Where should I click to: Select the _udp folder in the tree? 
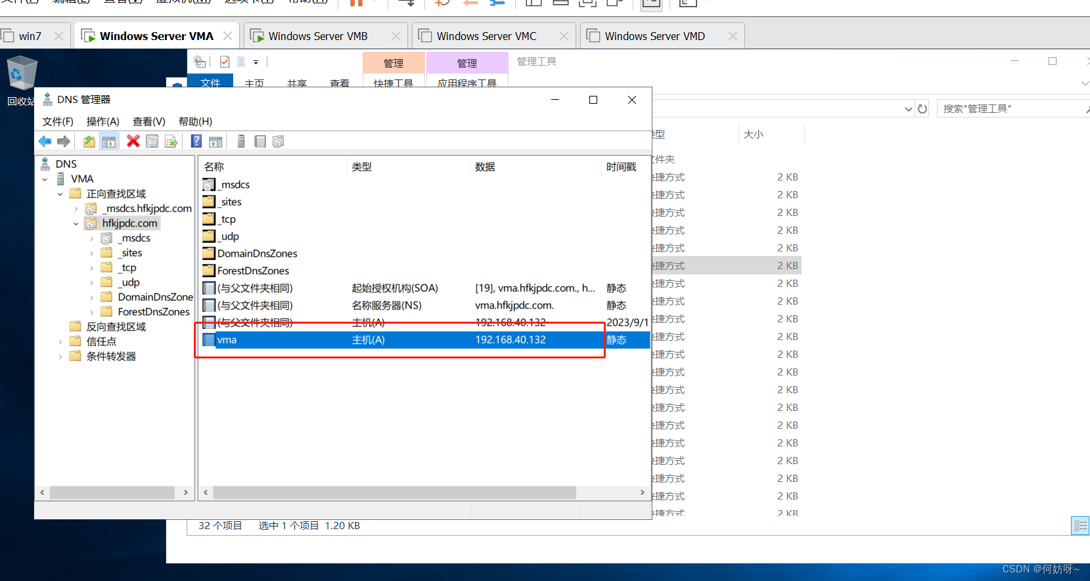[x=129, y=282]
